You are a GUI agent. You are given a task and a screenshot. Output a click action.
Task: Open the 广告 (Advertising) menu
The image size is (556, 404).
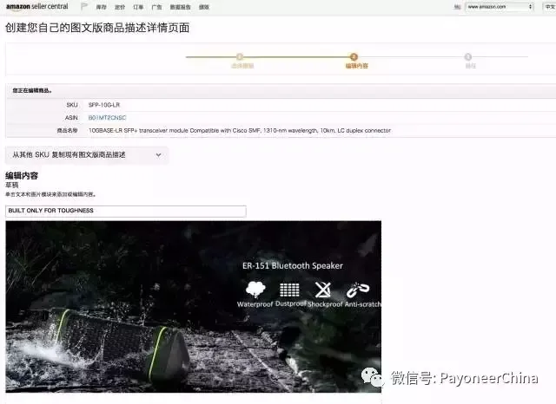tap(156, 7)
